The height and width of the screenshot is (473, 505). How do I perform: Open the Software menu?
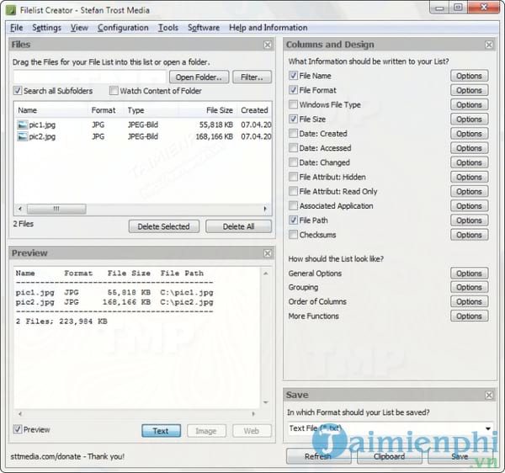204,28
